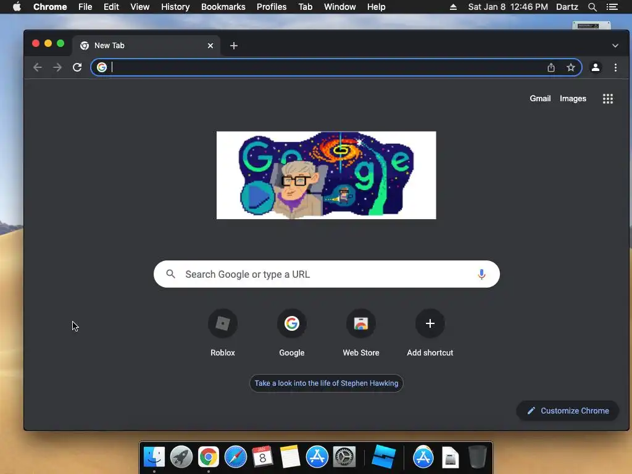The width and height of the screenshot is (632, 474).
Task: Share this page via the share icon
Action: (551, 67)
